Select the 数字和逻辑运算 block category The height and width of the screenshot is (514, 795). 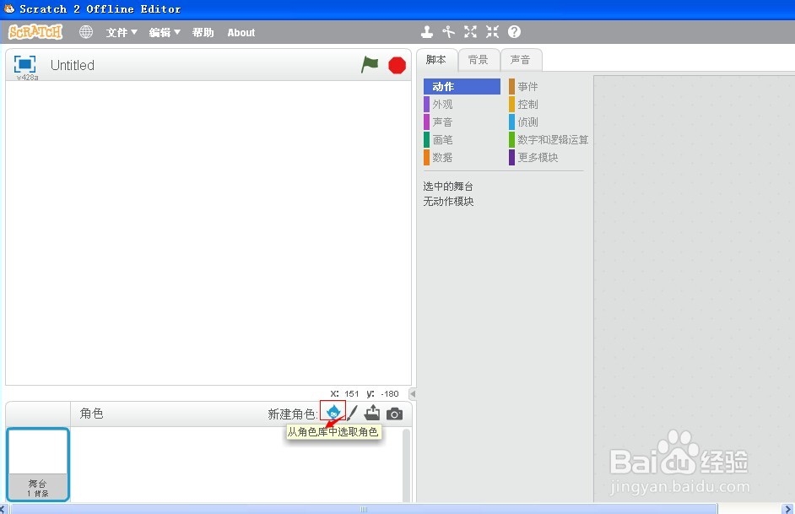(x=549, y=140)
